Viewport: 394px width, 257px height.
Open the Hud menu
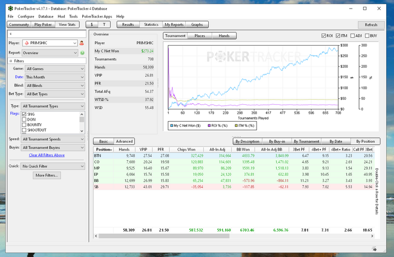(61, 16)
